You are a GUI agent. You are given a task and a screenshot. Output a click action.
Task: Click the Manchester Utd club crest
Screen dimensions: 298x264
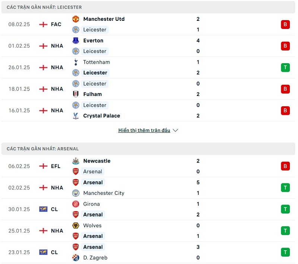76,19
